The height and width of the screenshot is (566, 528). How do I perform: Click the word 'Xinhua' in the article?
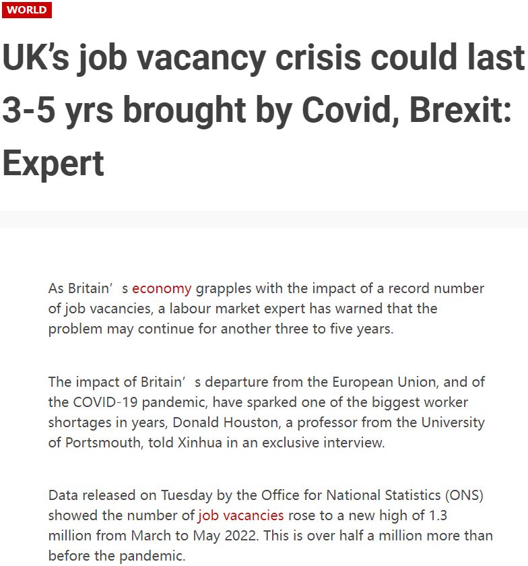pyautogui.click(x=199, y=443)
